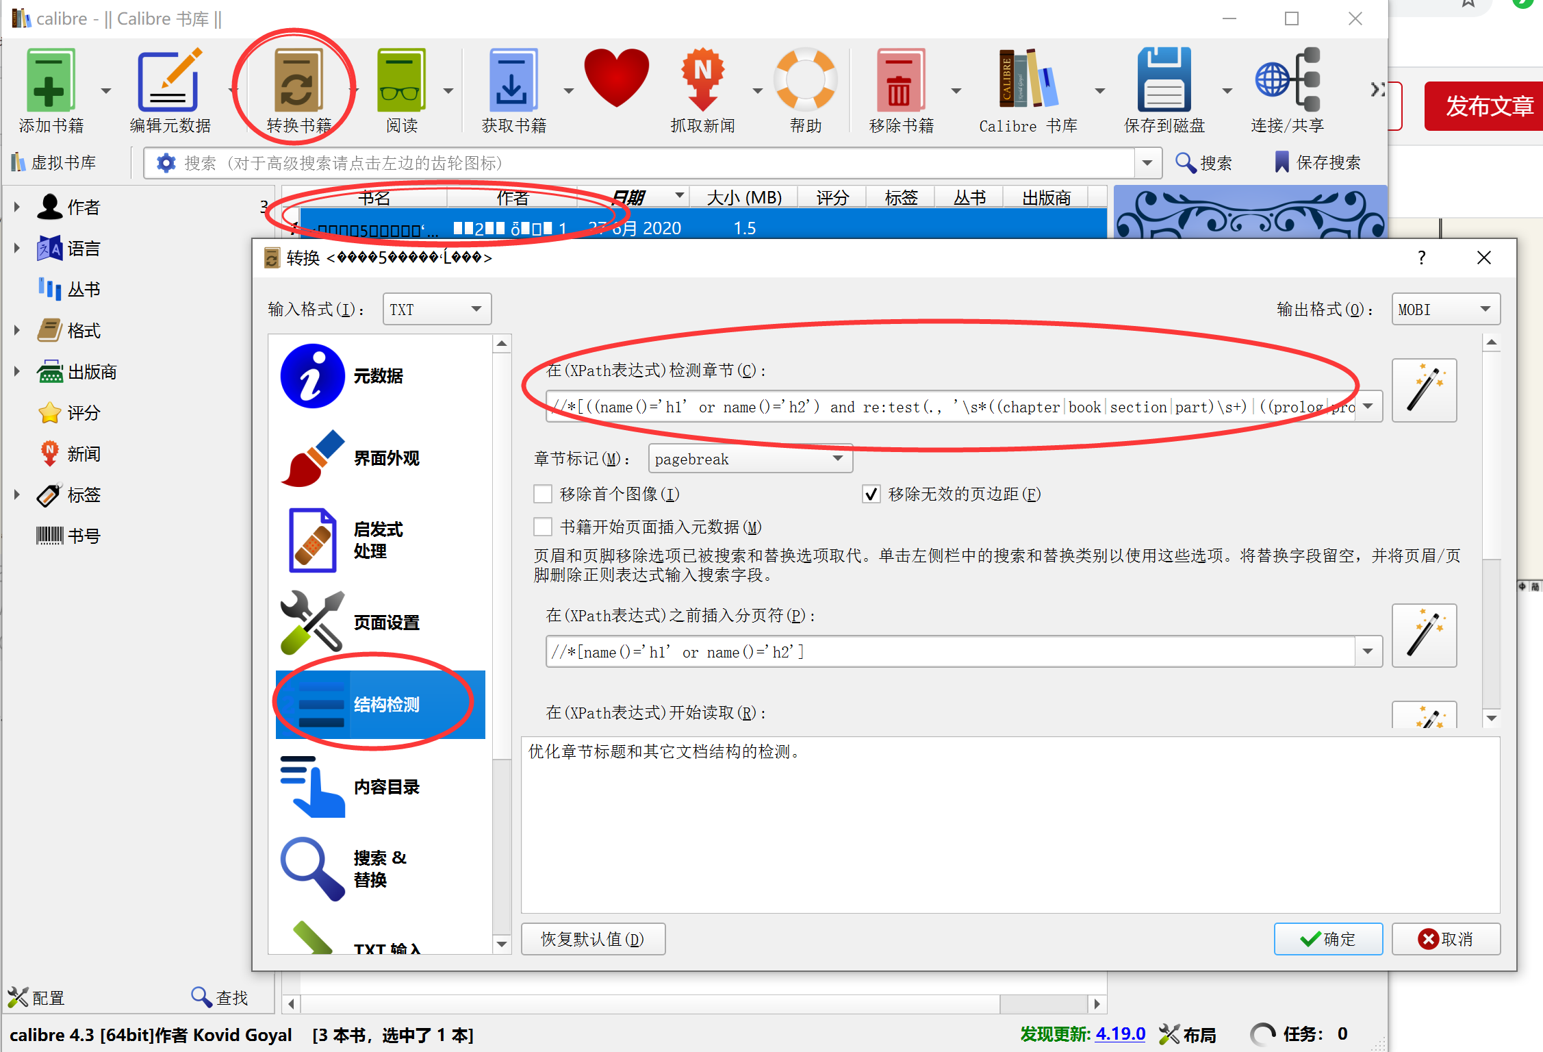This screenshot has height=1052, width=1543.
Task: Open the XPath wizard next to chapter detection
Action: pos(1424,389)
